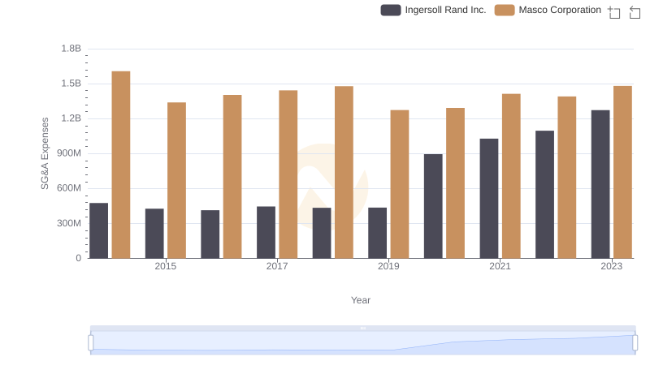Click the 2019 Ingersoll Rand bar
The height and width of the screenshot is (374, 650).
tap(378, 233)
